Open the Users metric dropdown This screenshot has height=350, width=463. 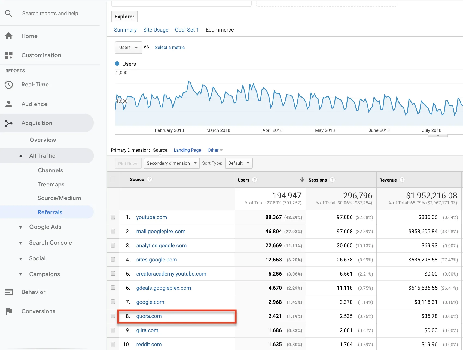tap(129, 48)
